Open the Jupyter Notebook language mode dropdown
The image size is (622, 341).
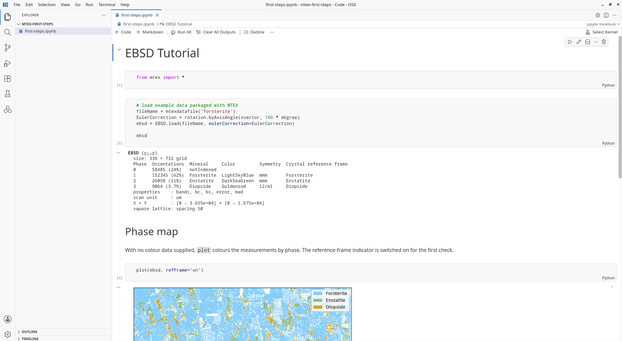[603, 24]
